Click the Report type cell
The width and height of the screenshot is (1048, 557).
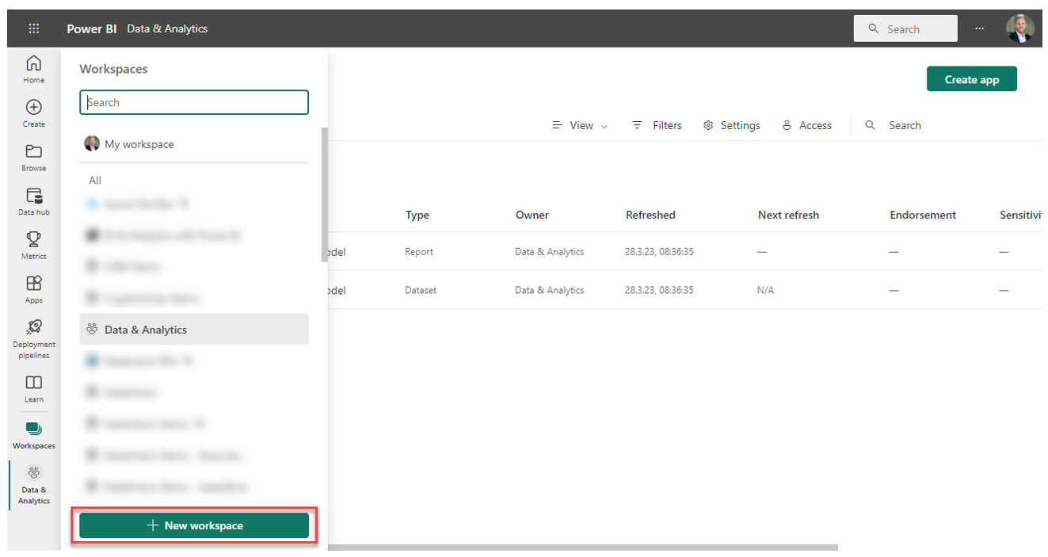pos(419,252)
